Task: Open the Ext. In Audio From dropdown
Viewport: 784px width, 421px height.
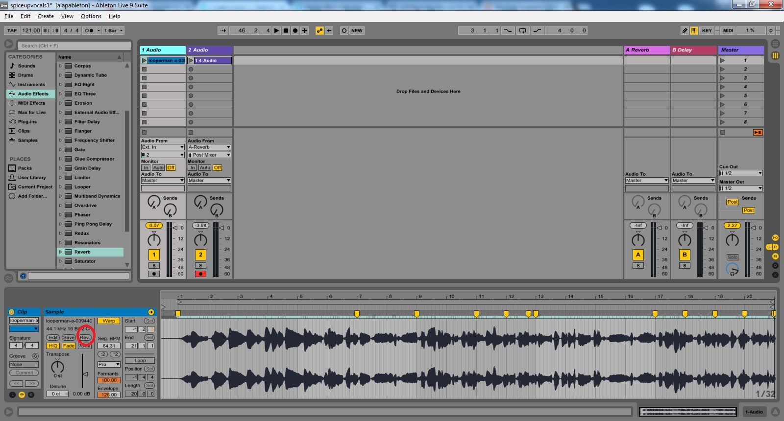Action: 163,147
